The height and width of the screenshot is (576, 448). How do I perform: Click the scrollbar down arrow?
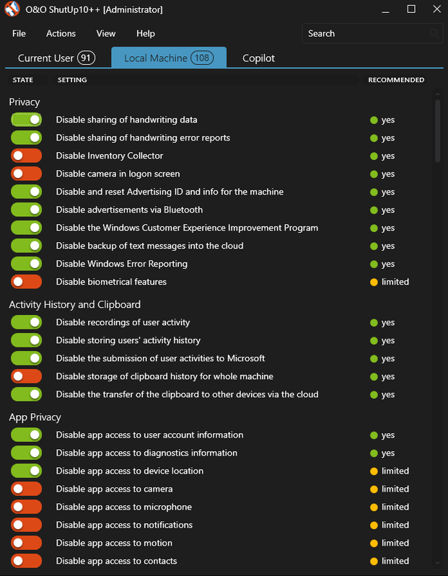click(437, 563)
